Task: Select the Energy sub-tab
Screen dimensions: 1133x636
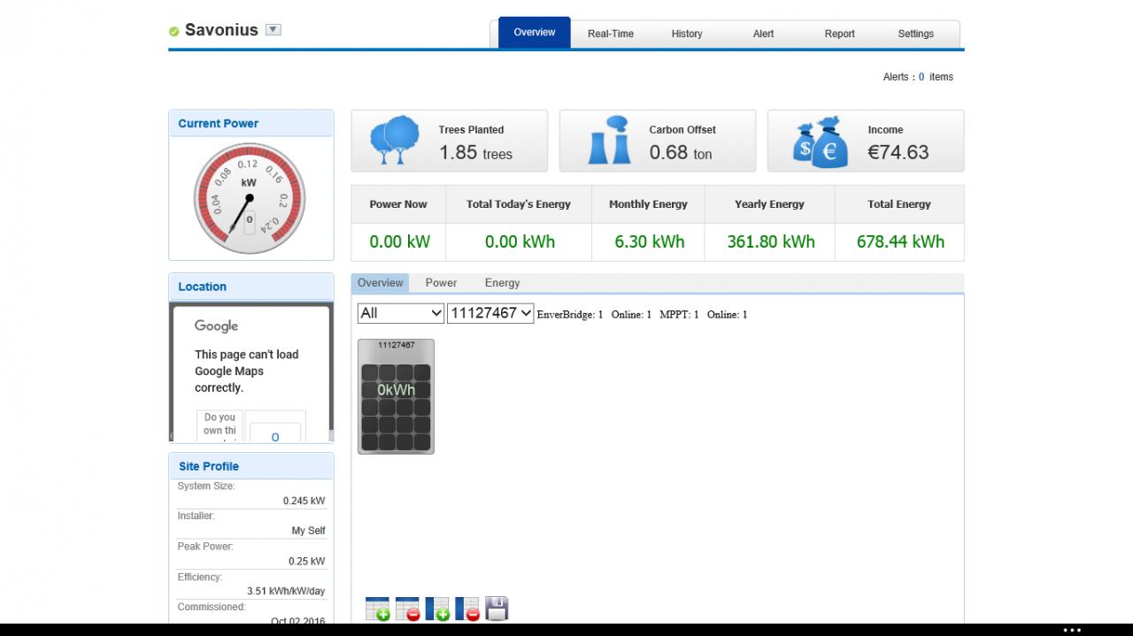Action: (502, 283)
